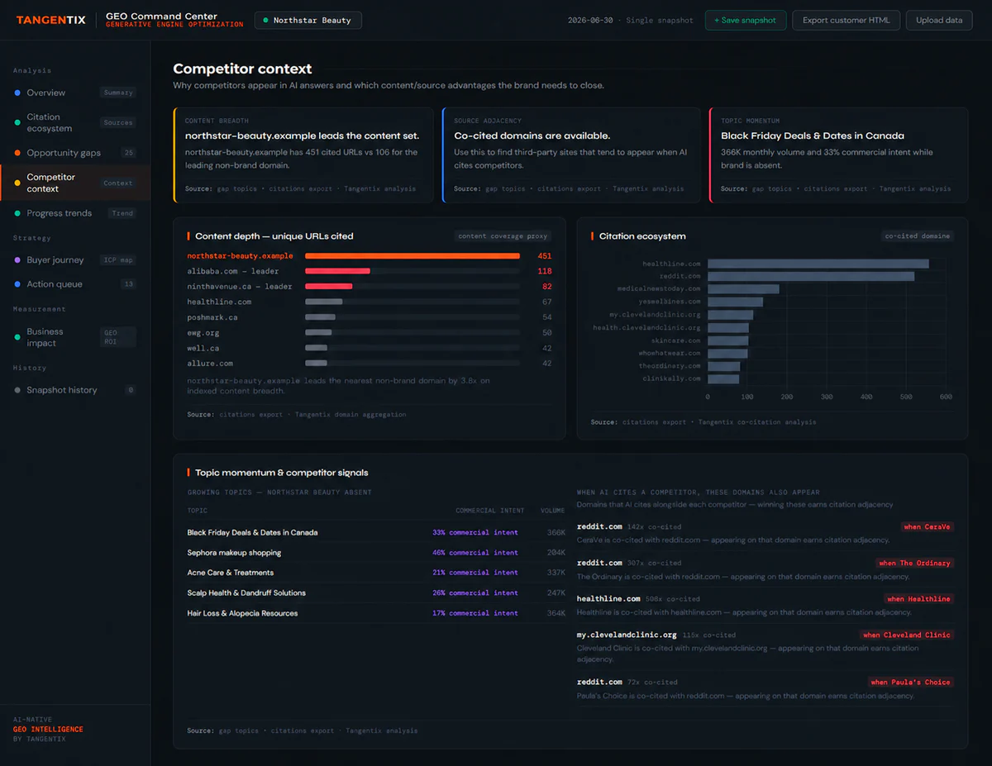Click medicalnewstoday.com chart bar

(743, 289)
